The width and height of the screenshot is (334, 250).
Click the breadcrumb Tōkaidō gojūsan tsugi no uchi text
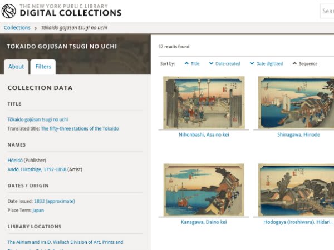[x=74, y=28]
